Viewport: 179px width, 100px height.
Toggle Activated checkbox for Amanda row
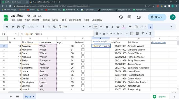[x=83, y=46]
